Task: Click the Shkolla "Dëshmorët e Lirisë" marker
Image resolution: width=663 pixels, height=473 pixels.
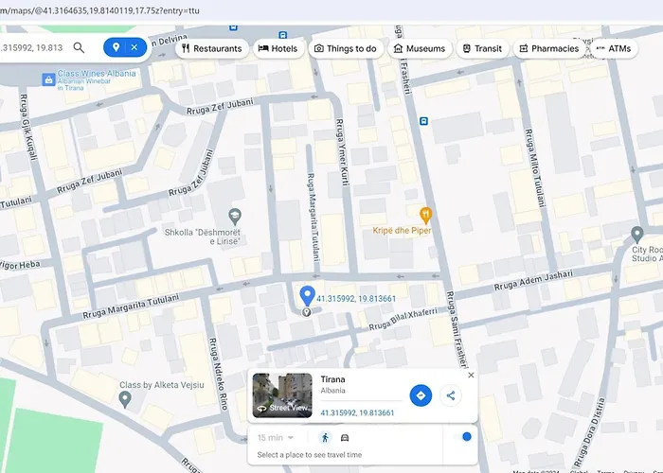Action: click(x=236, y=217)
